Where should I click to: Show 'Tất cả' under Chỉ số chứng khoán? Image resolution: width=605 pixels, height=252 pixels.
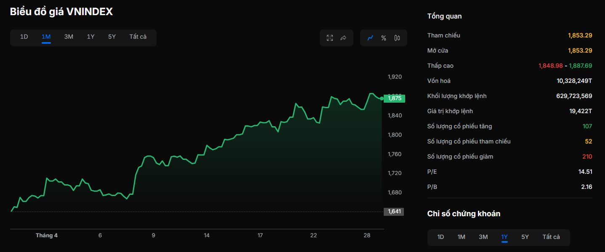(551, 237)
